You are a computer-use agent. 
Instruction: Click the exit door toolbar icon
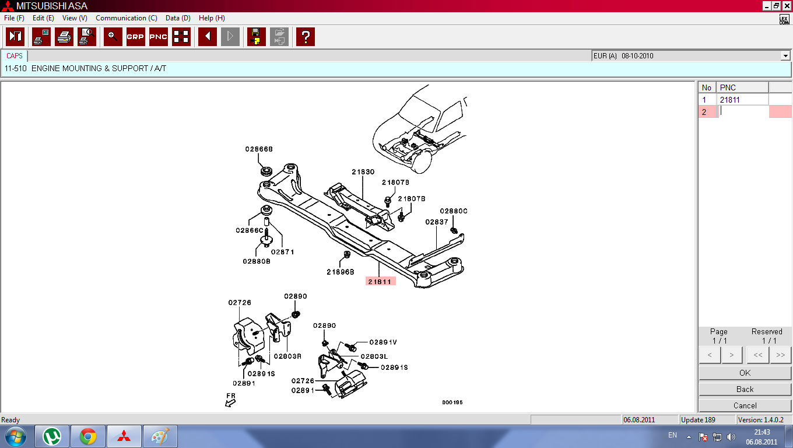coord(15,37)
